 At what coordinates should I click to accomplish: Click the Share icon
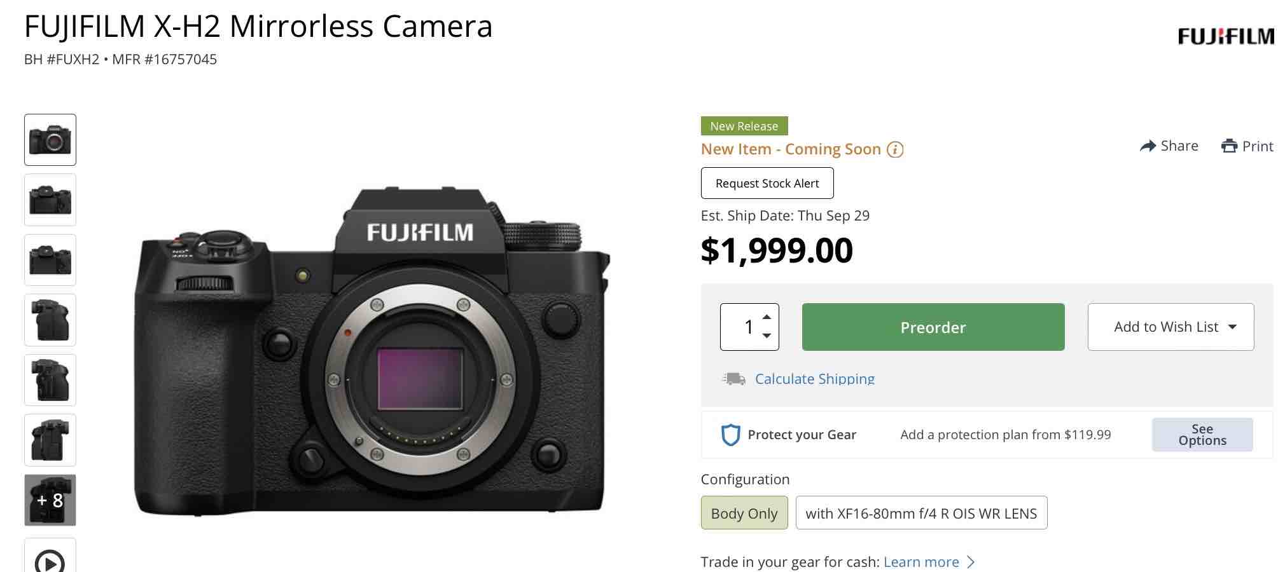1149,146
